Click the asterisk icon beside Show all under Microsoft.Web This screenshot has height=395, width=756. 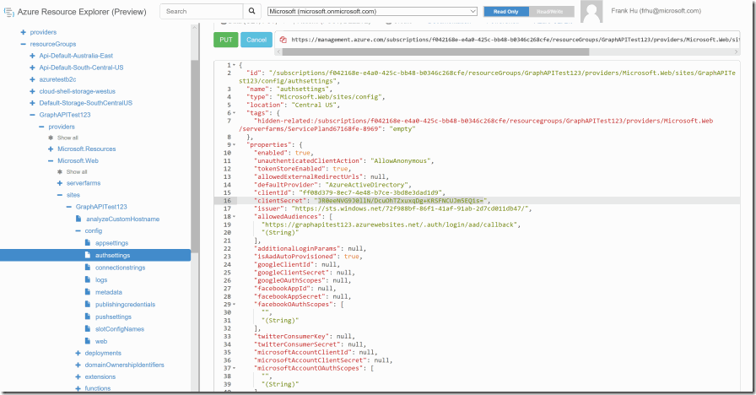pyautogui.click(x=60, y=171)
